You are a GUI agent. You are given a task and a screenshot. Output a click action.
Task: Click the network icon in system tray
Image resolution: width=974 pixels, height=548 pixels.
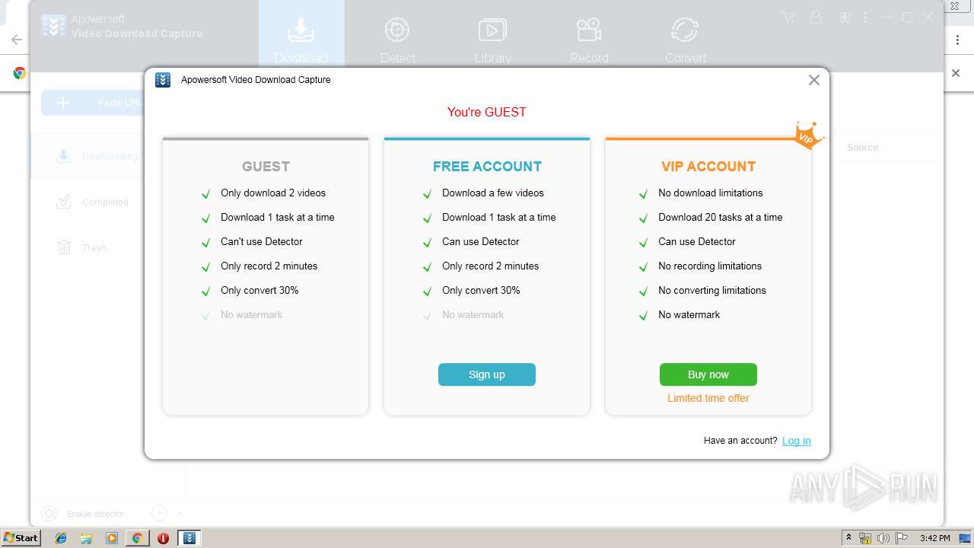865,538
